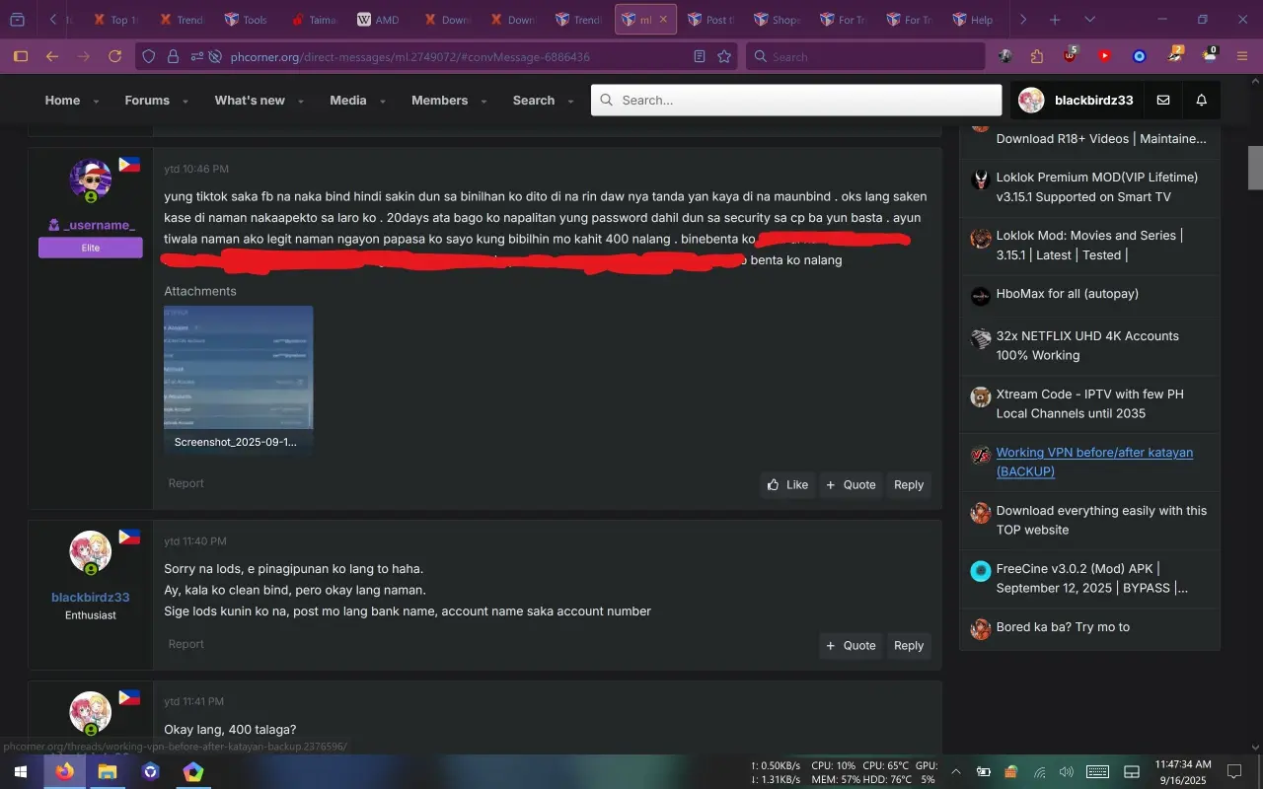
Task: Click Reply on the 11:40 PM message
Action: click(x=909, y=645)
